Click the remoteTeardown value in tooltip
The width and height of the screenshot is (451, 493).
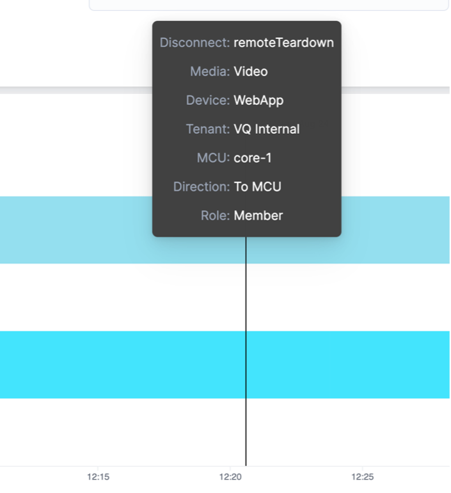(x=283, y=43)
